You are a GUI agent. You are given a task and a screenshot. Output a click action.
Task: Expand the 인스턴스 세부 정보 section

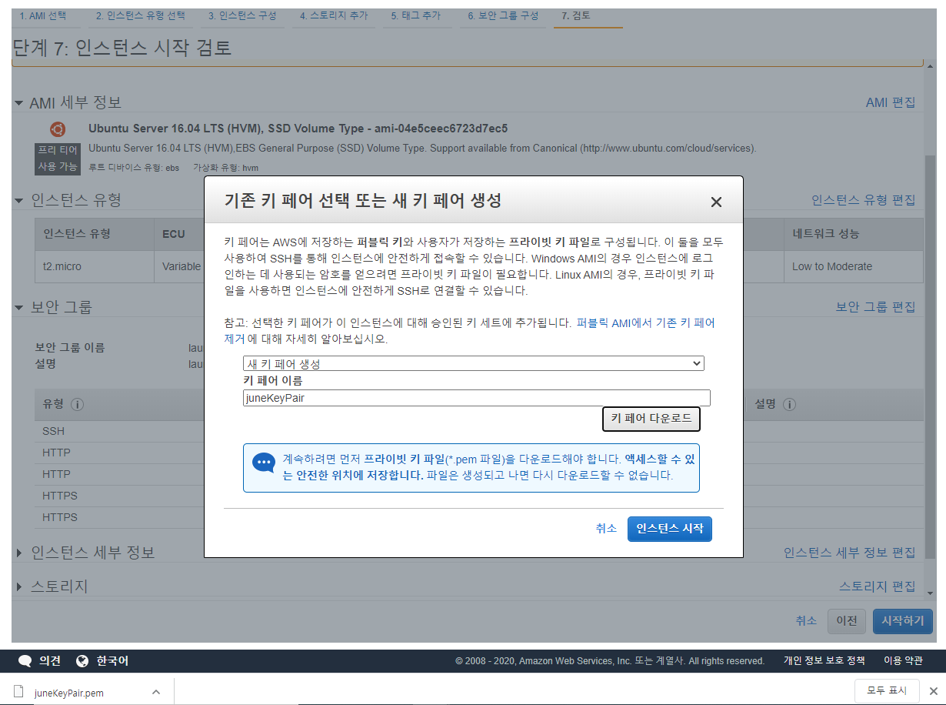pos(18,553)
